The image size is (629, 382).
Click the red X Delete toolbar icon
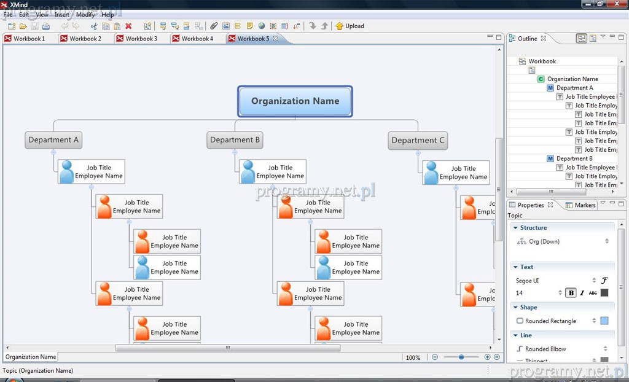128,26
